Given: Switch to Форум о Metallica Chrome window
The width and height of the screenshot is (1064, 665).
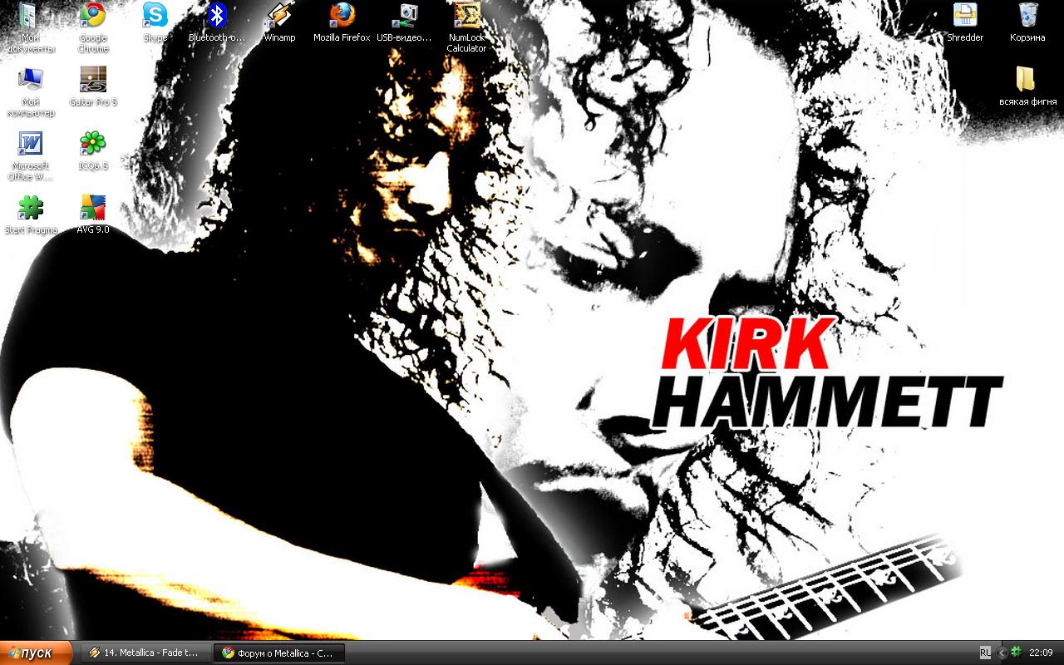Looking at the screenshot, I should 278,653.
